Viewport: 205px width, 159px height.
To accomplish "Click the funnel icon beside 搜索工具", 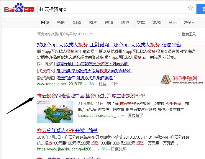I will 179,35.
